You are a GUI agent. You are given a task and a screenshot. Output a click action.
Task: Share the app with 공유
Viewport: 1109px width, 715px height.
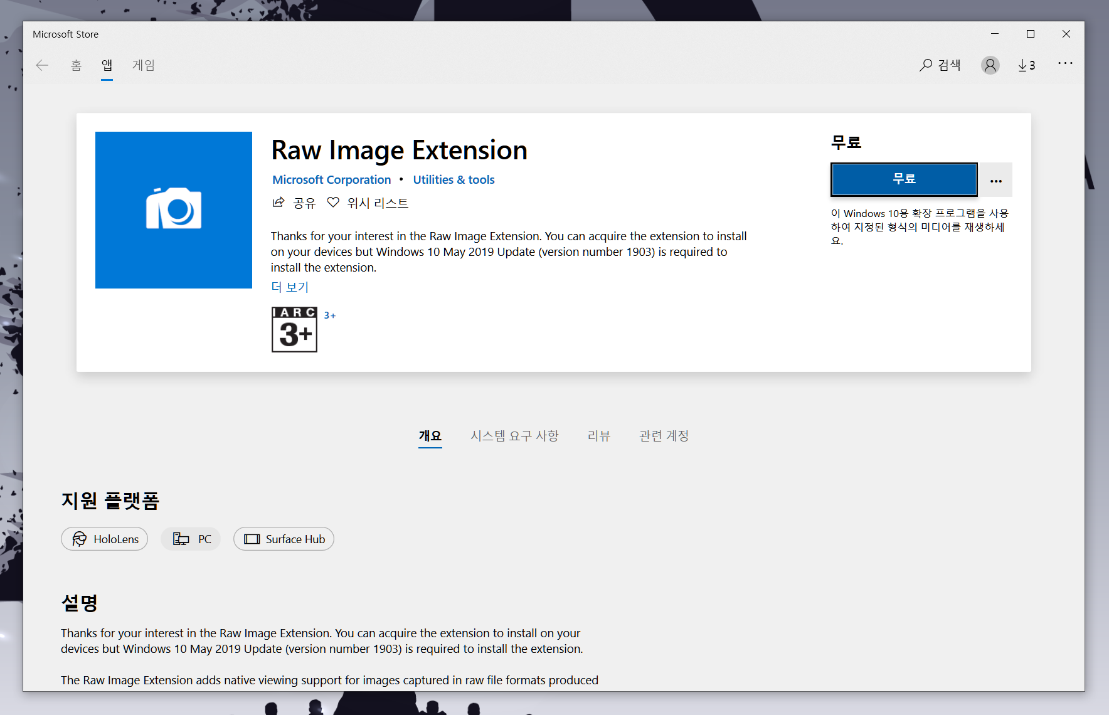point(294,203)
